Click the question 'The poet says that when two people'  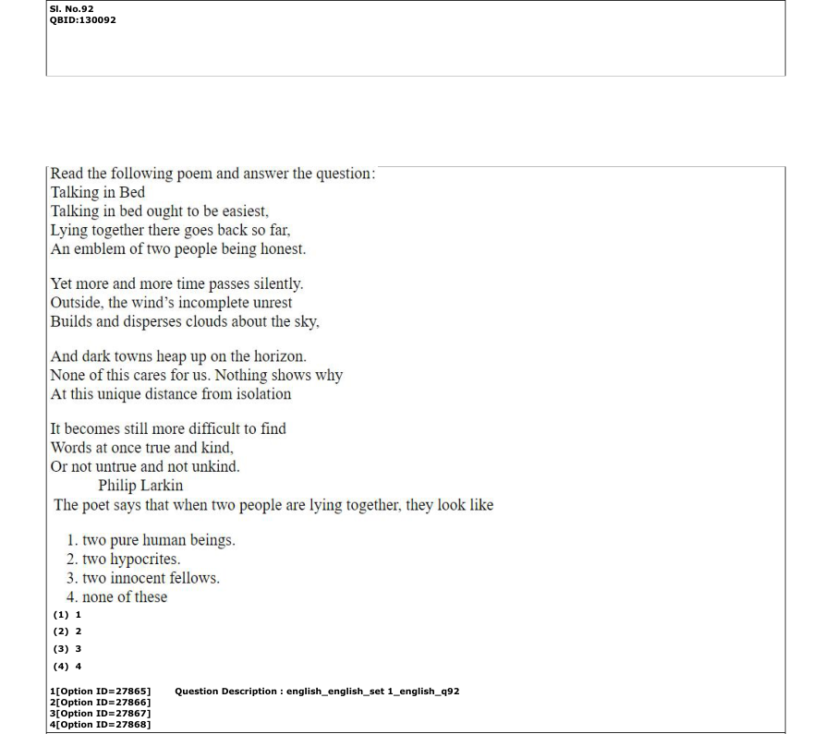pos(273,505)
